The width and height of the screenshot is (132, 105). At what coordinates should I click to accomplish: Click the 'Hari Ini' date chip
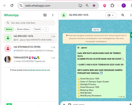[x=96, y=30]
